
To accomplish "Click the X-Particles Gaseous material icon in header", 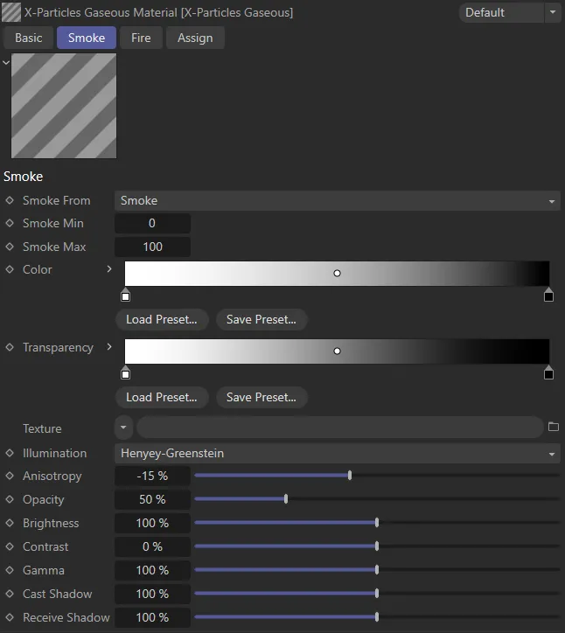I will [x=11, y=12].
